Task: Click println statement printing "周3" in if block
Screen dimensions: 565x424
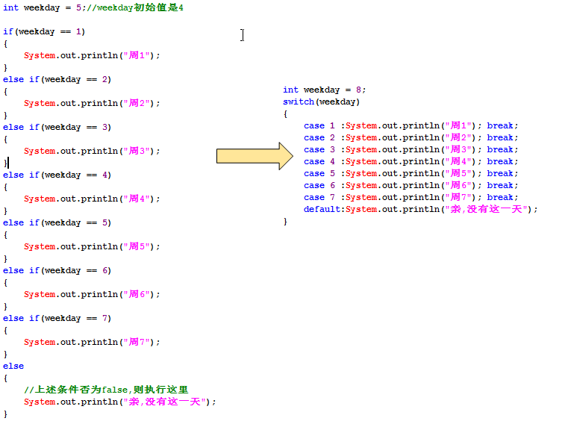Action: [x=92, y=151]
